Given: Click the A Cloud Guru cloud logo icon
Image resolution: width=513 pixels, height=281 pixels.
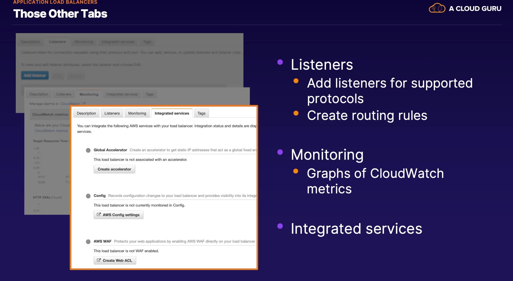Looking at the screenshot, I should (437, 8).
